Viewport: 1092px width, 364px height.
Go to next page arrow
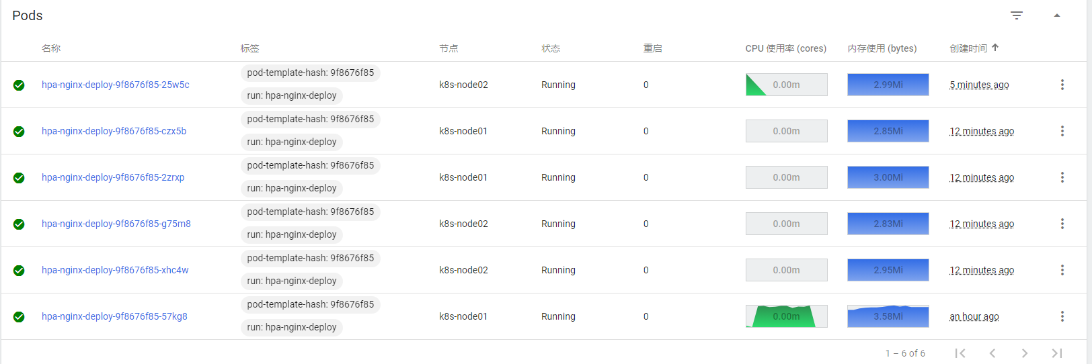click(1024, 353)
